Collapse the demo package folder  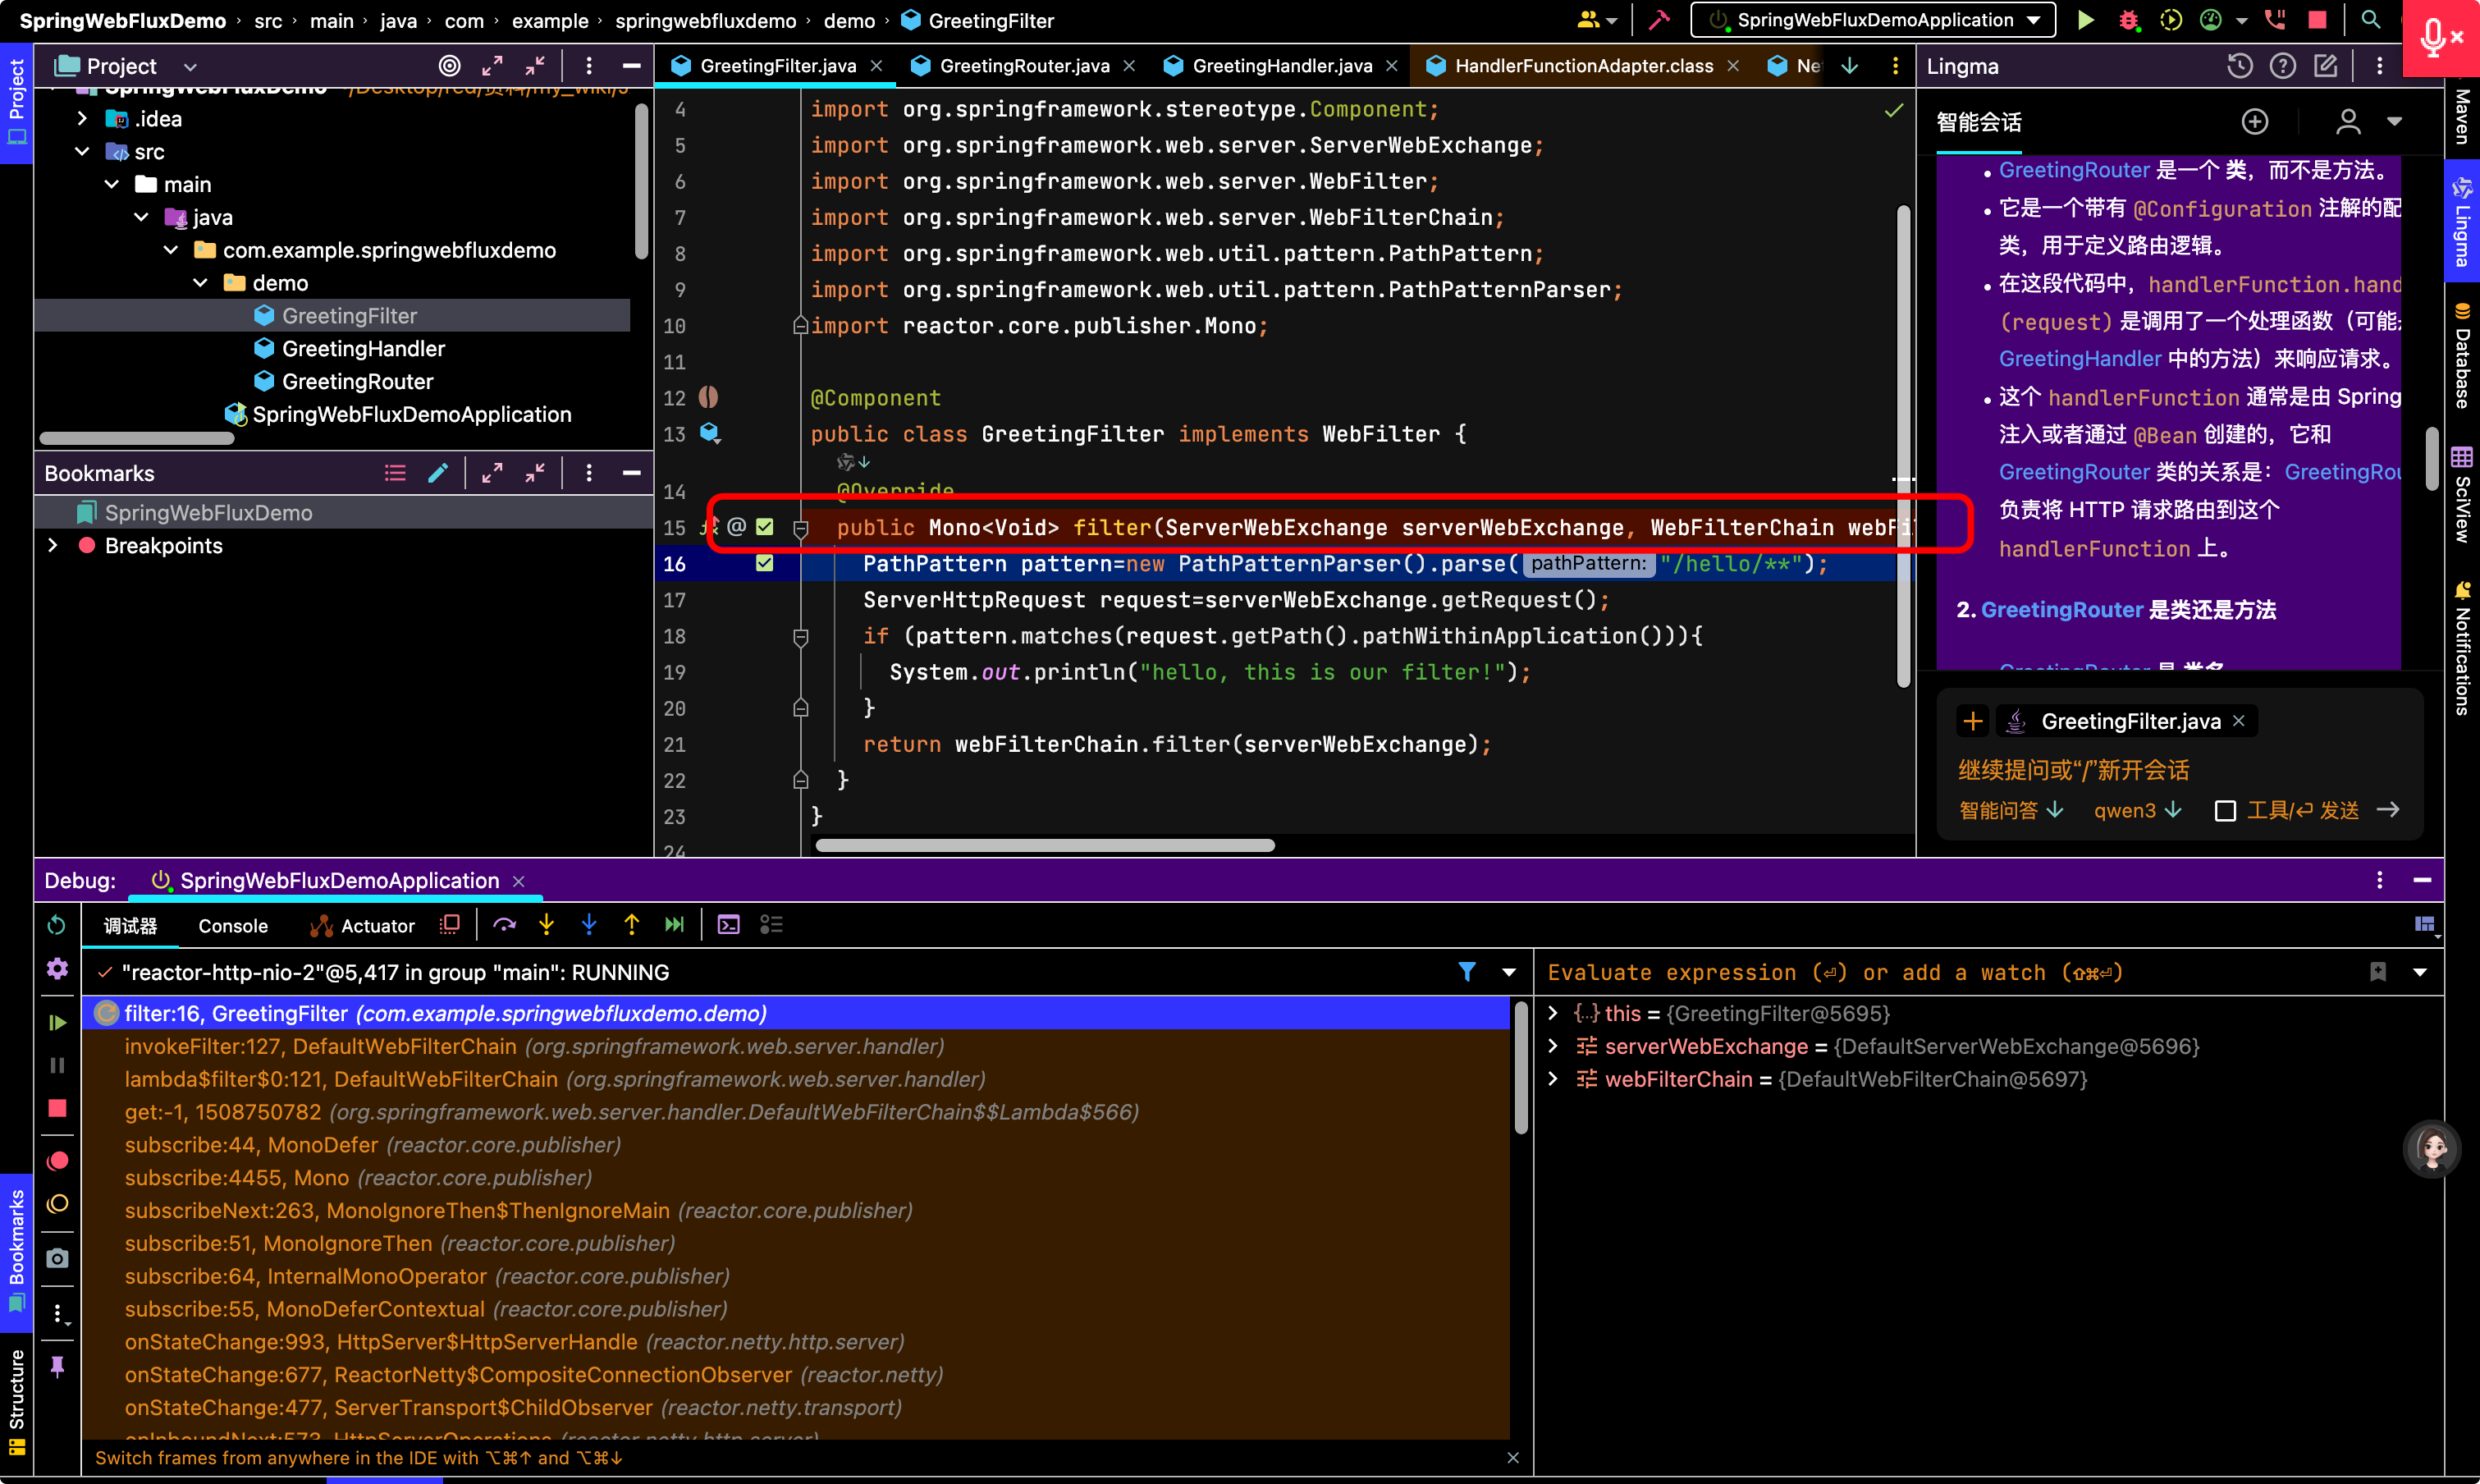pyautogui.click(x=200, y=283)
